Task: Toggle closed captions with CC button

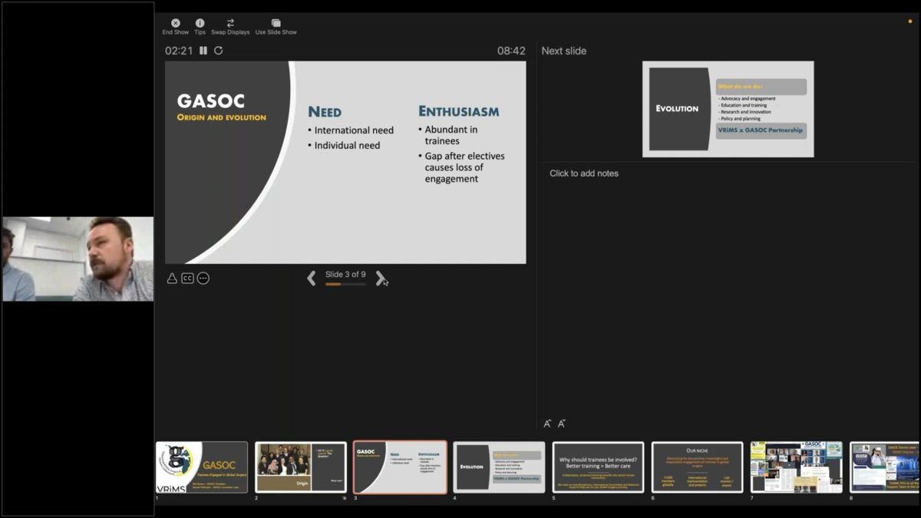Action: [187, 278]
